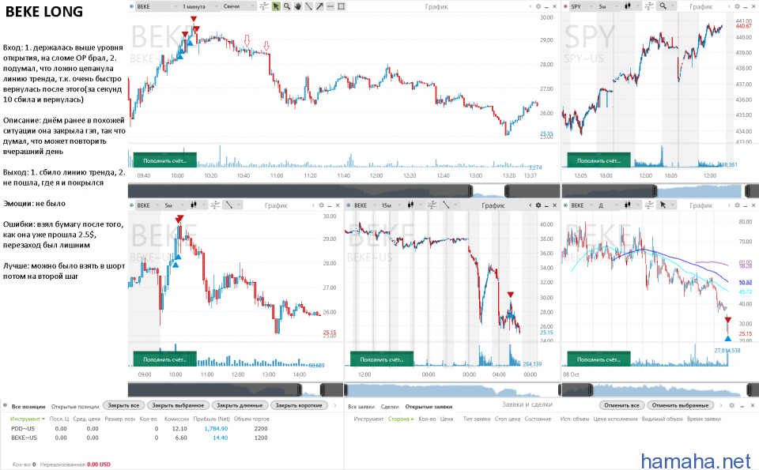Click the 'Закрыть короткие' button
Screen dimensions: 759x470
pyautogui.click(x=299, y=405)
